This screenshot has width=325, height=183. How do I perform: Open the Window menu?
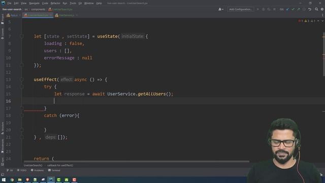(89, 3)
